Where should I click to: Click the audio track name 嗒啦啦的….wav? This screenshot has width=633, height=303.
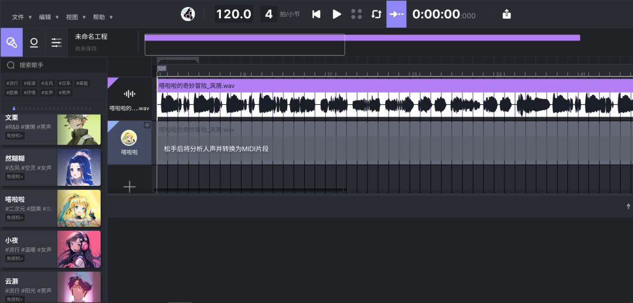(129, 108)
